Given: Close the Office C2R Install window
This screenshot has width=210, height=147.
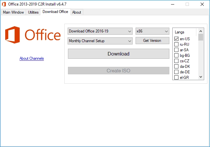Looking at the screenshot, I should pyautogui.click(x=202, y=4).
